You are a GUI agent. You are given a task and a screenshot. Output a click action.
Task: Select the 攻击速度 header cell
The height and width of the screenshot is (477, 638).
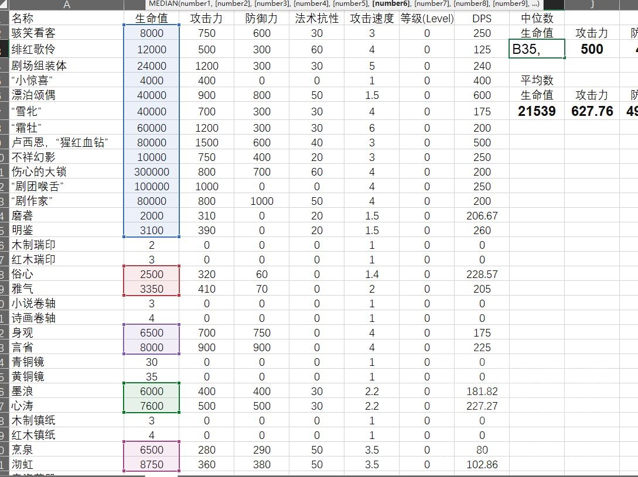point(372,18)
